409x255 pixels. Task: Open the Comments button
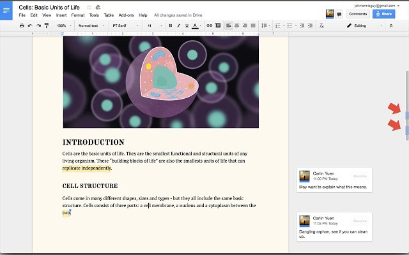coord(357,13)
